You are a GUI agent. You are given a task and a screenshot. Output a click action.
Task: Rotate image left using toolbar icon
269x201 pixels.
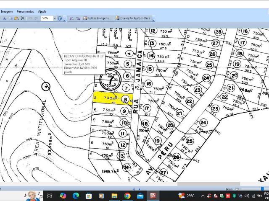[x=72, y=18]
